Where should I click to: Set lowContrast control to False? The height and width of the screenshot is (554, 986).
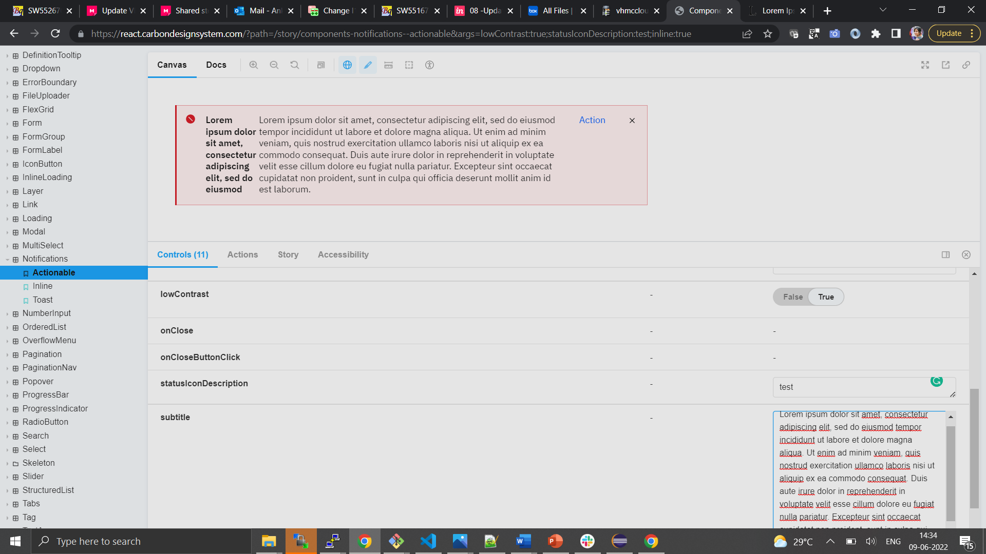coord(792,296)
